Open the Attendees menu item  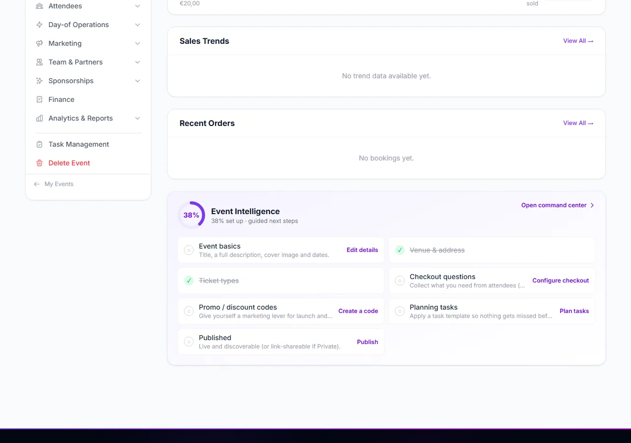tap(88, 6)
